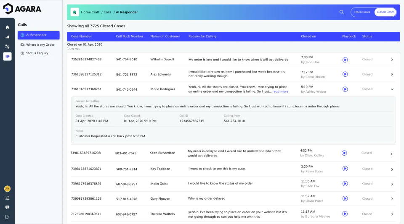This screenshot has height=224, width=404.
Task: Click the workflow icon below analytics
Action: [7, 47]
